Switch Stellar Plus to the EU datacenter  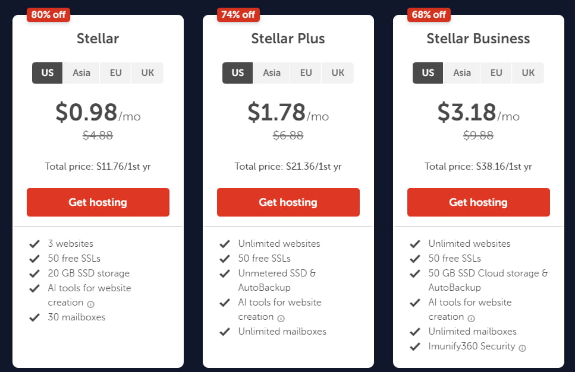(x=305, y=72)
